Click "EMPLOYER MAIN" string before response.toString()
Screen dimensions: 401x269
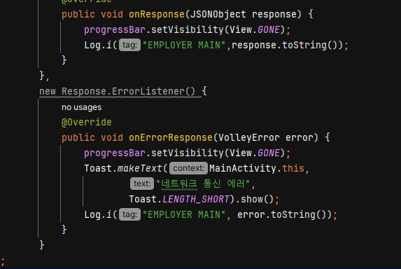pos(184,45)
